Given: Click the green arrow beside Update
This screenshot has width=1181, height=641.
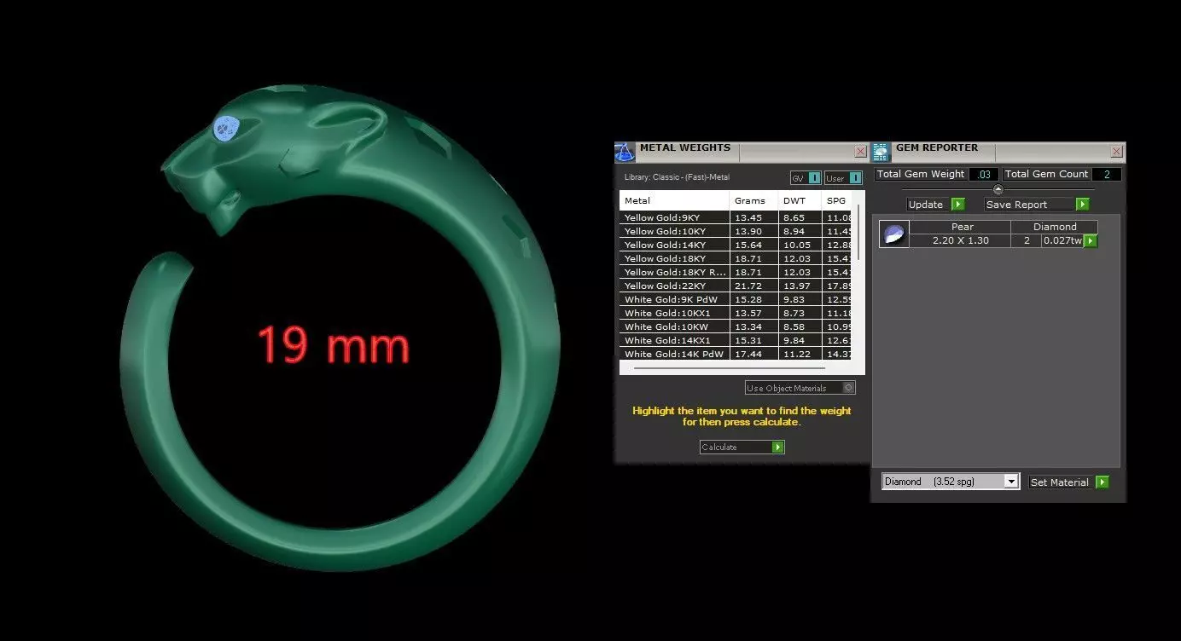Looking at the screenshot, I should coord(957,205).
